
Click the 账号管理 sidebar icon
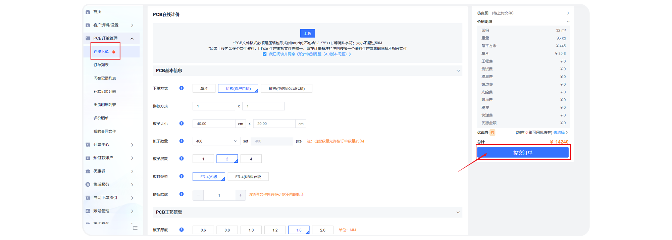click(88, 211)
